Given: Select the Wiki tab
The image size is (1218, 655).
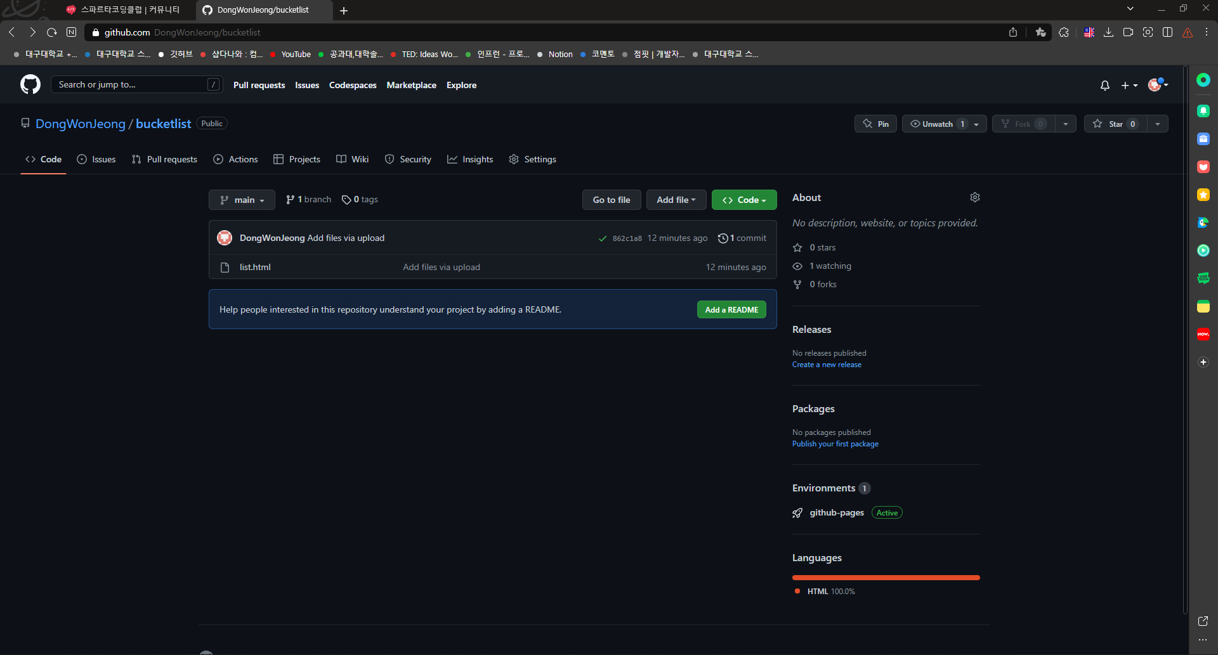Looking at the screenshot, I should (x=352, y=159).
